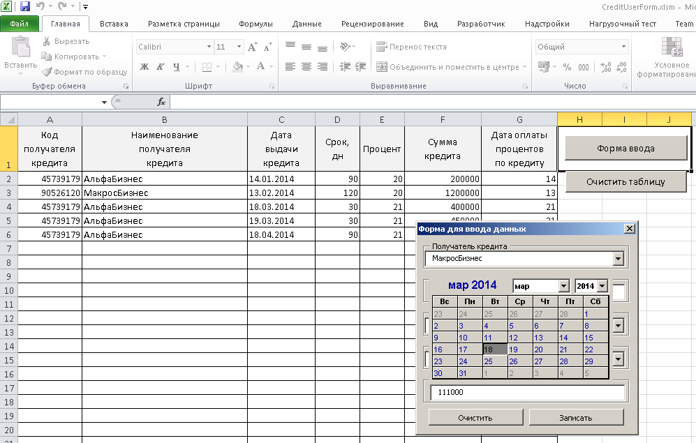Click the Save icon in quick access toolbar
696x443 pixels.
[x=25, y=6]
